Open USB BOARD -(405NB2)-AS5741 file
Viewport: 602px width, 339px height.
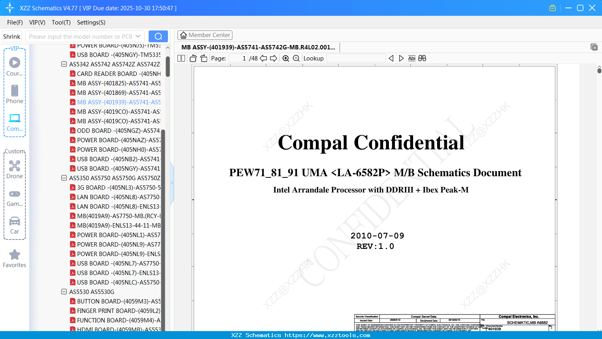[x=115, y=159]
